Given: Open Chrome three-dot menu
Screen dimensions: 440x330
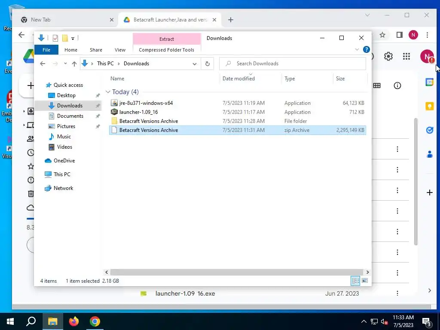Looking at the screenshot, I should 427,35.
